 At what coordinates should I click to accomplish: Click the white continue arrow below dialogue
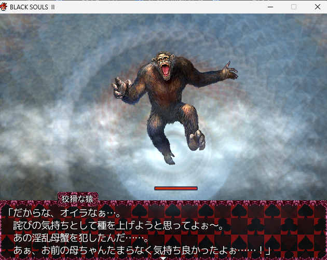(x=163, y=258)
